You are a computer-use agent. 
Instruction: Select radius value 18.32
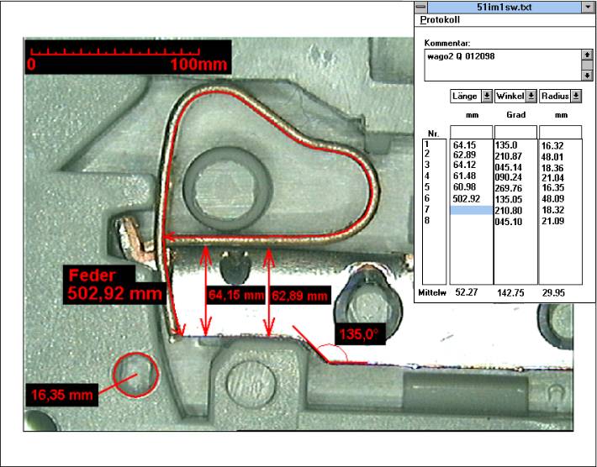[552, 210]
